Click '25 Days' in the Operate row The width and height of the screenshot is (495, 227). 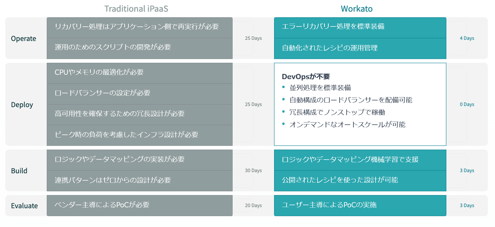[x=253, y=38]
